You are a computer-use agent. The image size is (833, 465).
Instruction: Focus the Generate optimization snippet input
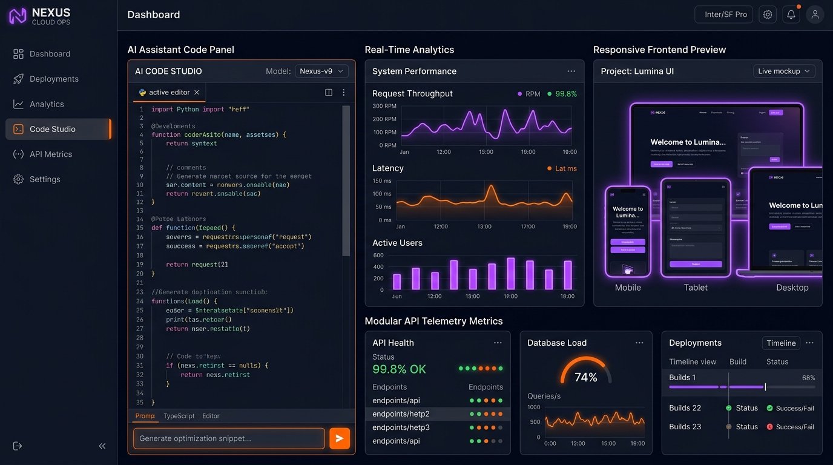tap(229, 438)
